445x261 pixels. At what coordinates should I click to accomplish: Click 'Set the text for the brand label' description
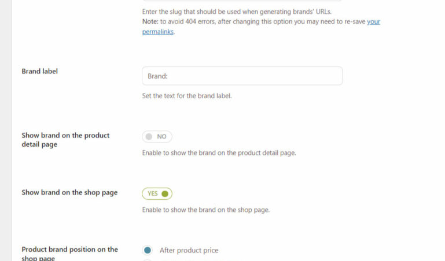click(187, 96)
